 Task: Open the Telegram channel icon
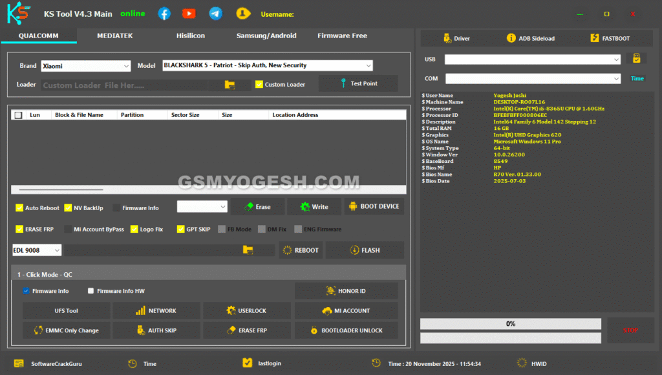215,13
